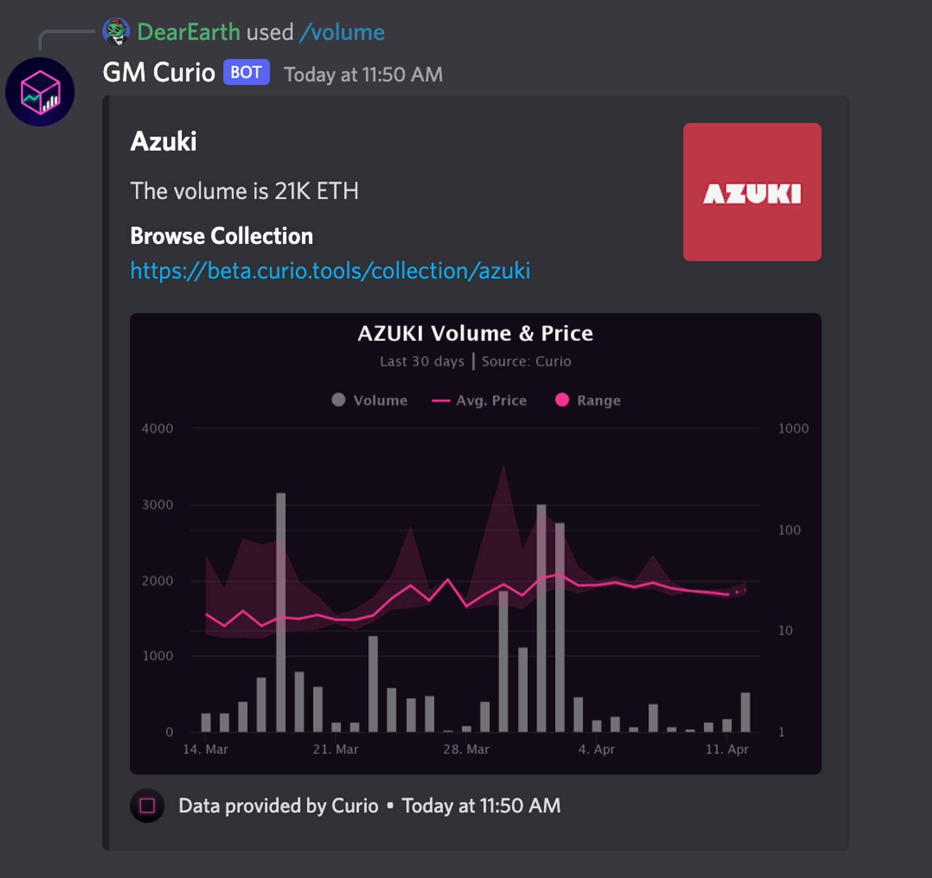Viewport: 932px width, 878px height.
Task: Click the 11. Apr x-axis date label
Action: 726,749
